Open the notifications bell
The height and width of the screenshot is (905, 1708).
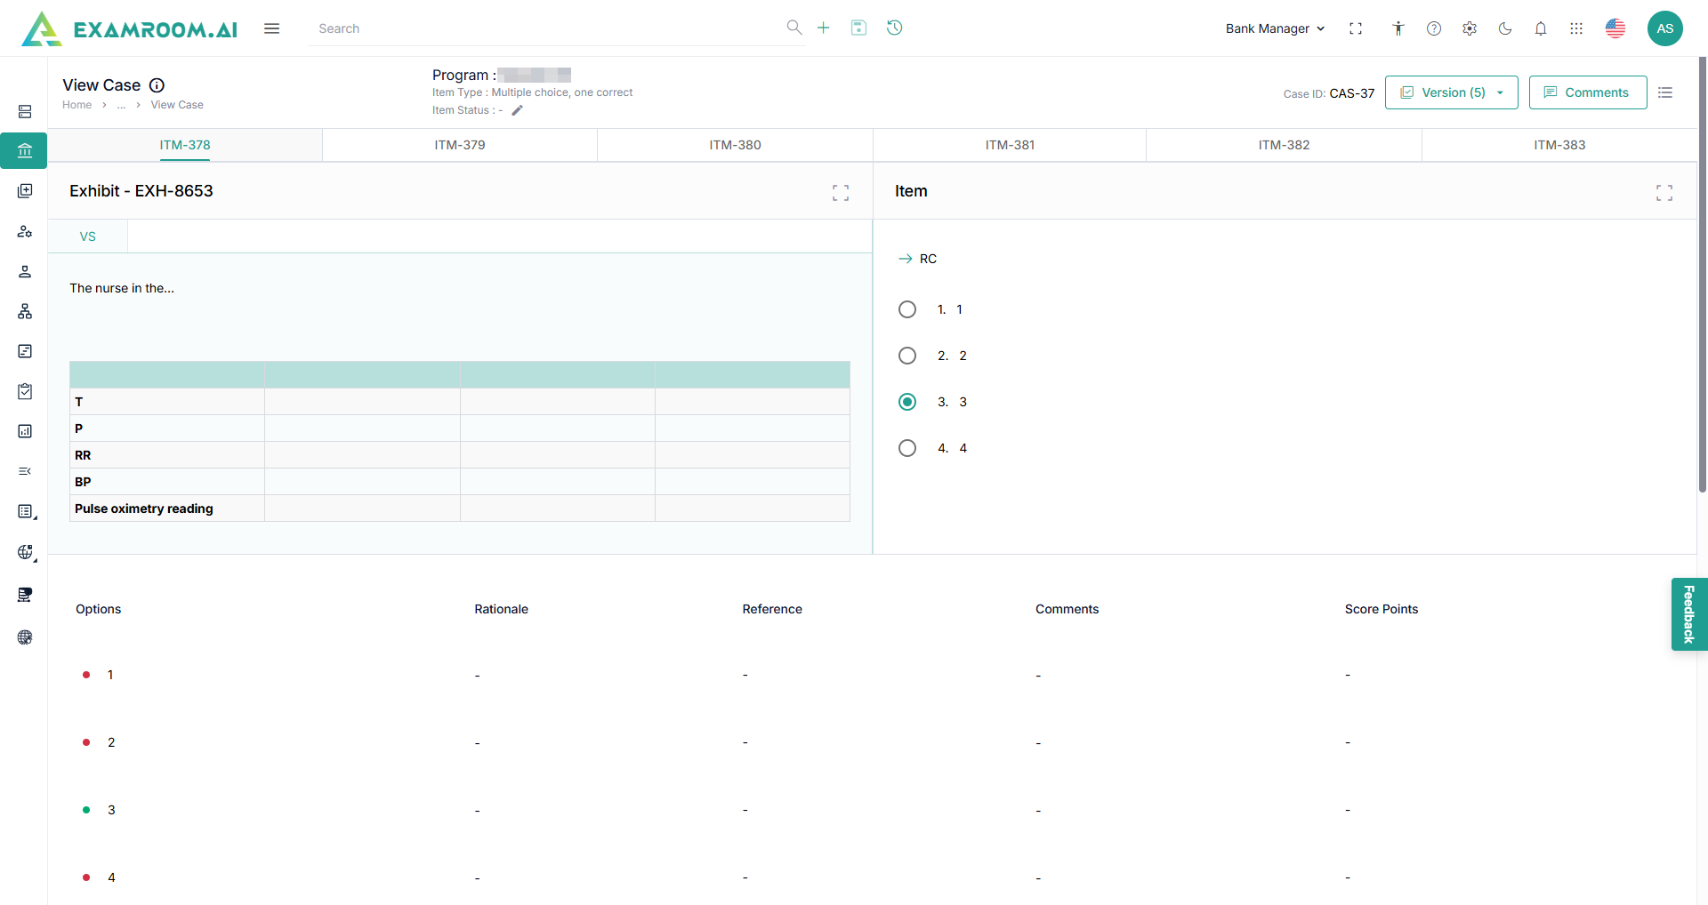[x=1541, y=28]
